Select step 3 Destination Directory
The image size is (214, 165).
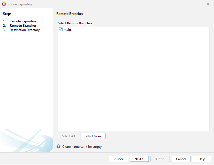click(25, 30)
